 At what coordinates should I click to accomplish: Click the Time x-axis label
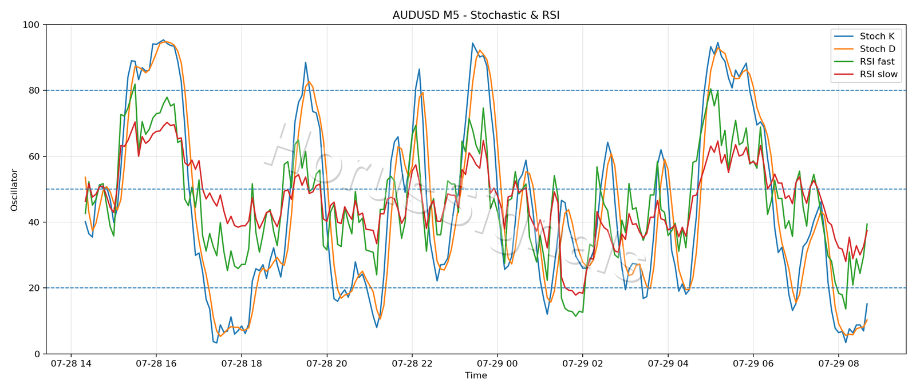point(476,375)
